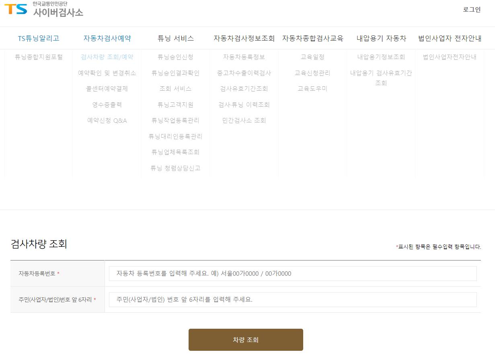
Task: Click the 교육일정 link
Action: [x=312, y=57]
